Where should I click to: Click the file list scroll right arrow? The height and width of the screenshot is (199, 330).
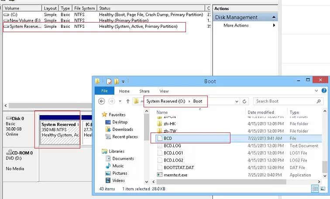pos(319,182)
